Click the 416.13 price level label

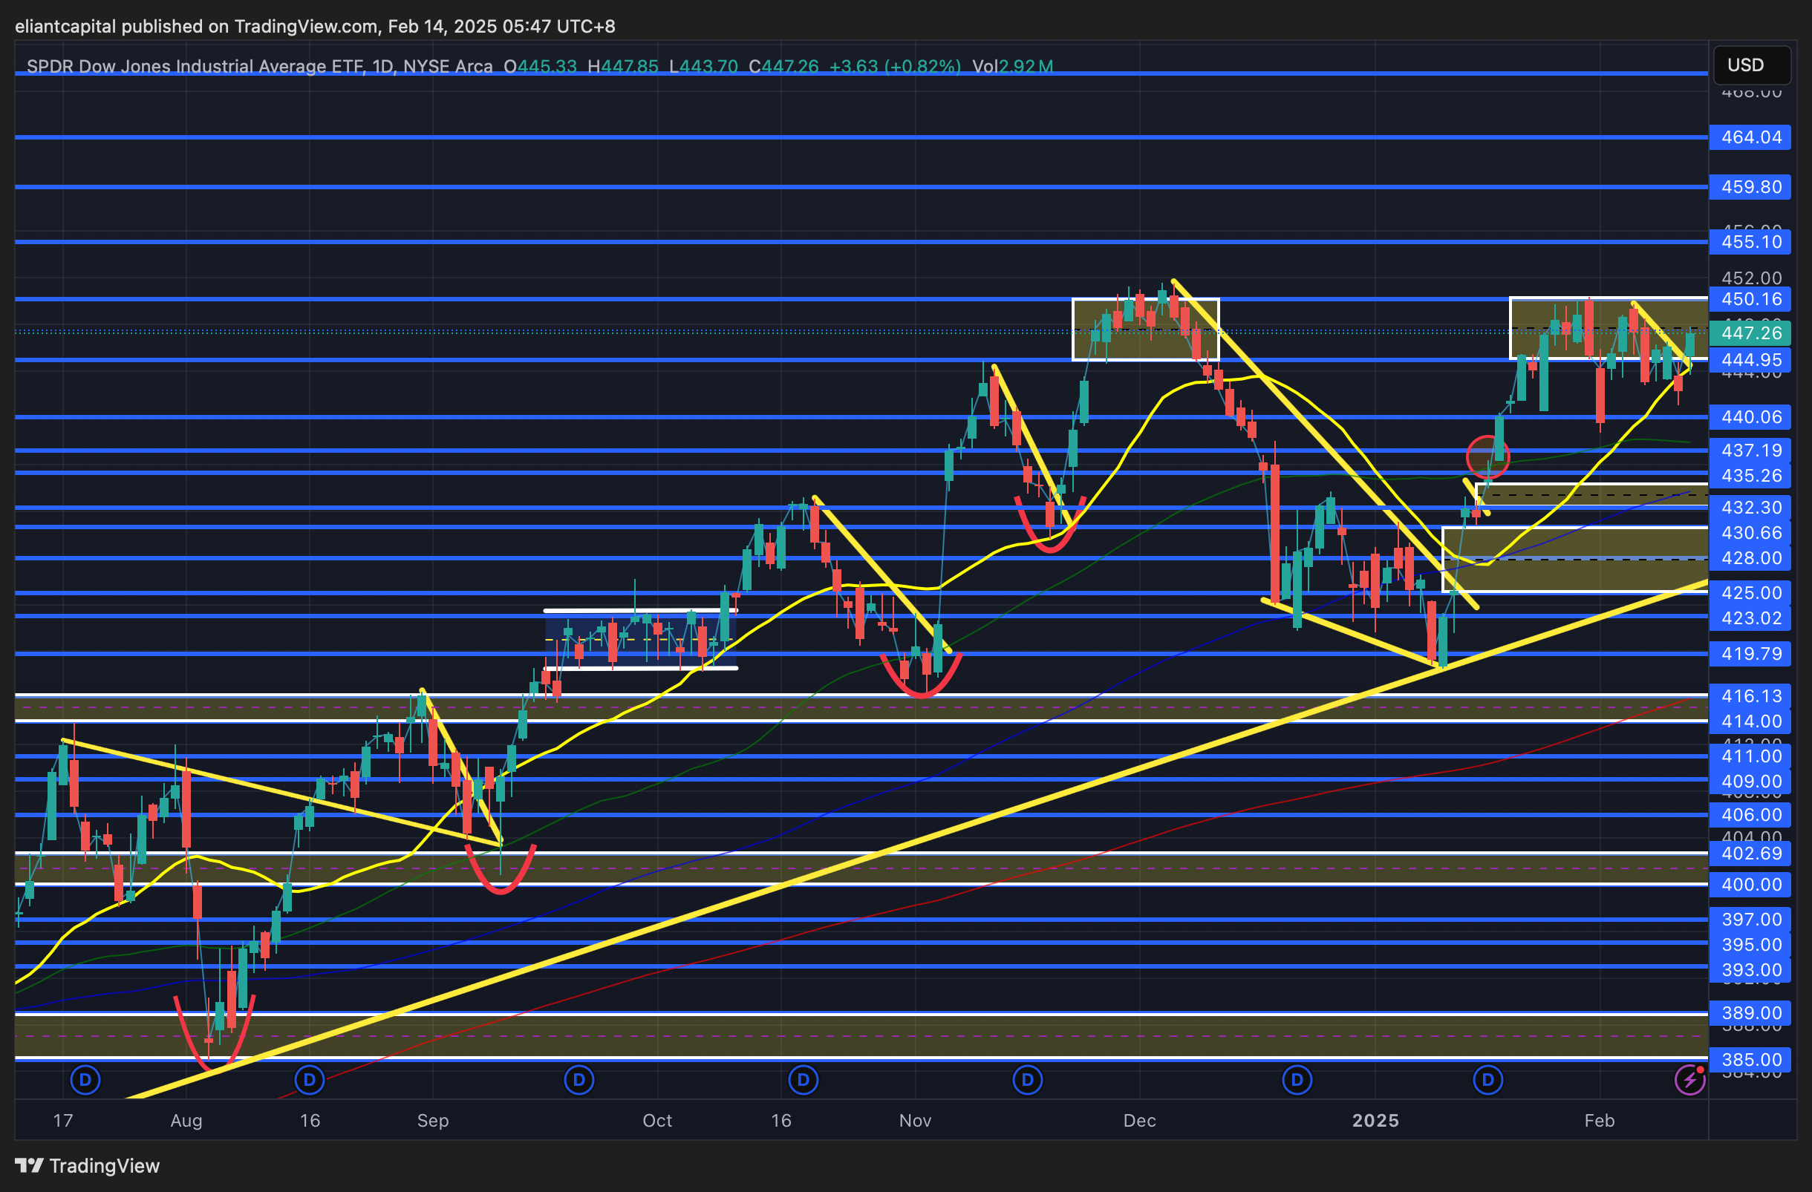(1751, 696)
